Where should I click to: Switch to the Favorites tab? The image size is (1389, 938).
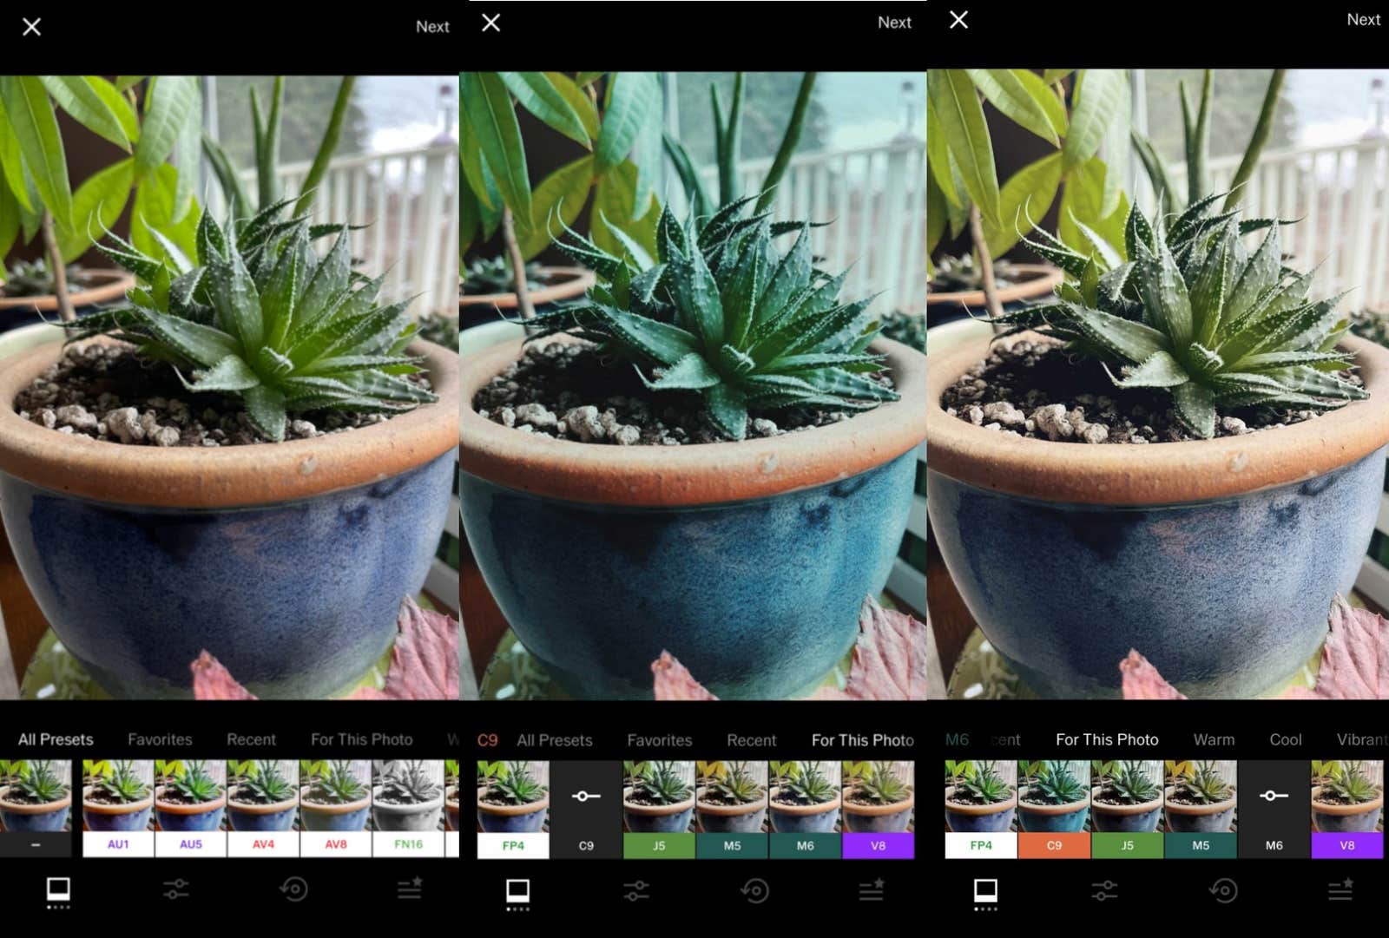[x=160, y=739]
